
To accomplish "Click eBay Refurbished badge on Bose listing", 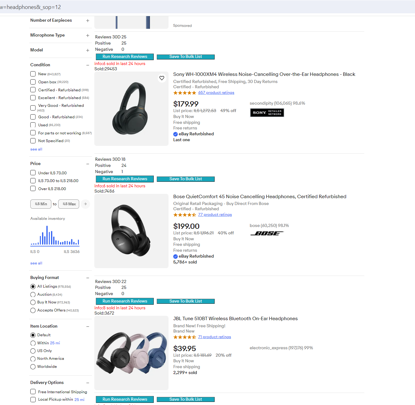I will [x=194, y=256].
